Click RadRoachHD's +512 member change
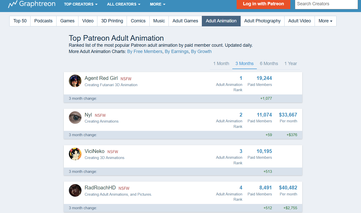The height and width of the screenshot is (213, 361). [268, 208]
